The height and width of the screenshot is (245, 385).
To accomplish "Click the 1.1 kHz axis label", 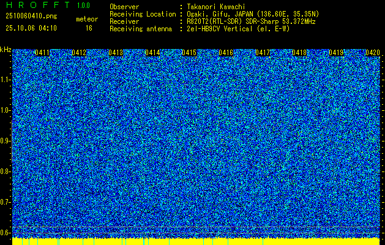I will click(x=4, y=80).
